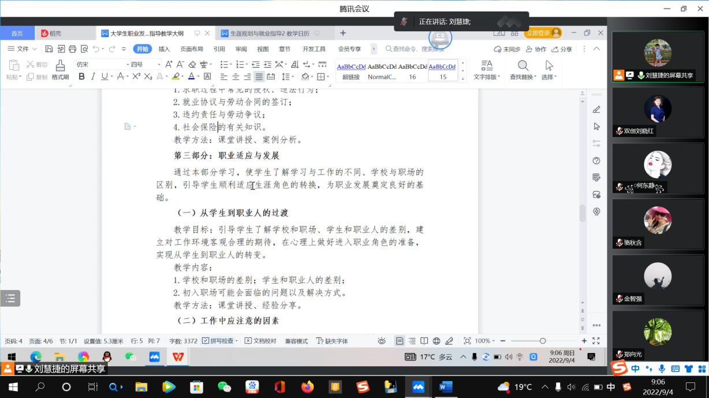709x398 pixels.
Task: Toggle Justify alignment (highlighted)
Action: tap(260, 76)
